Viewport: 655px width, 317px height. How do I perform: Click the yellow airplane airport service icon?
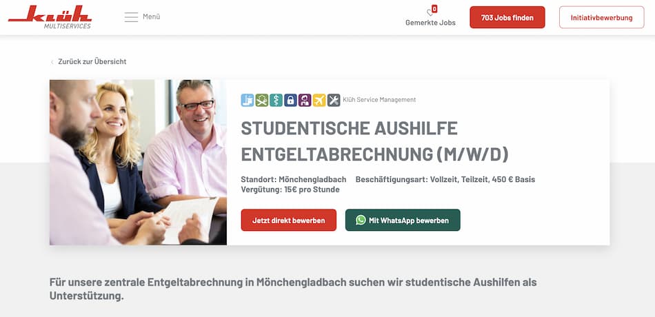[x=319, y=100]
